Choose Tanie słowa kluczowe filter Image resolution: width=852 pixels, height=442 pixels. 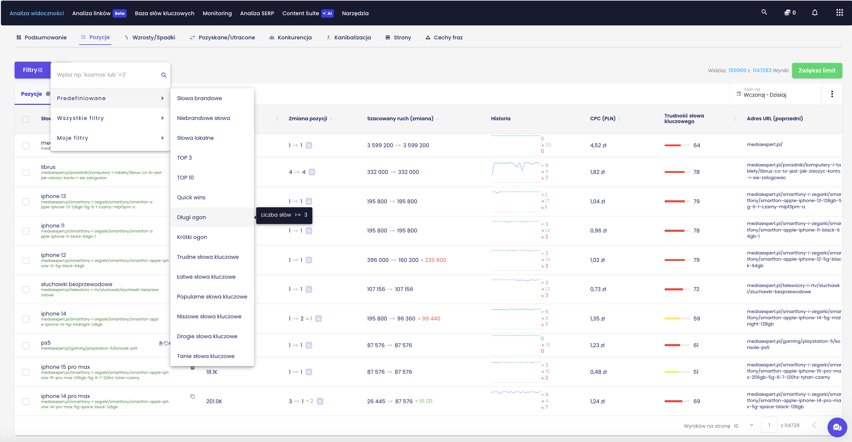click(x=212, y=356)
